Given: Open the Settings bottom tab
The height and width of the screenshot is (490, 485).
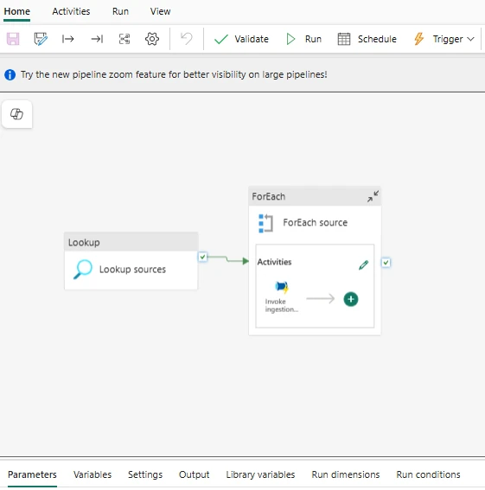Looking at the screenshot, I should [x=145, y=474].
